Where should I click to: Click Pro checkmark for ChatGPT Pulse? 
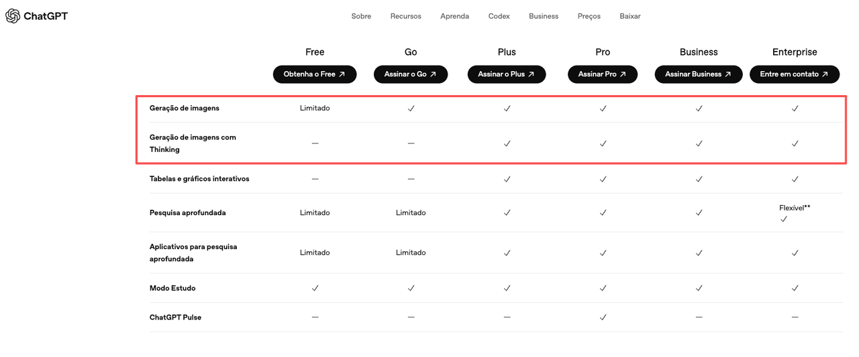(x=603, y=317)
